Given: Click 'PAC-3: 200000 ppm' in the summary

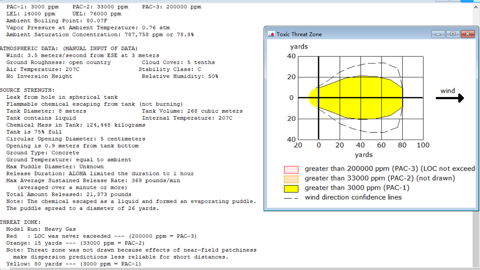Looking at the screenshot, I should (171, 7).
